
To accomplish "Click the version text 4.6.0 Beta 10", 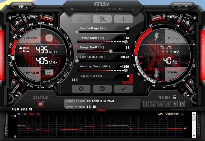I will click(22, 109).
